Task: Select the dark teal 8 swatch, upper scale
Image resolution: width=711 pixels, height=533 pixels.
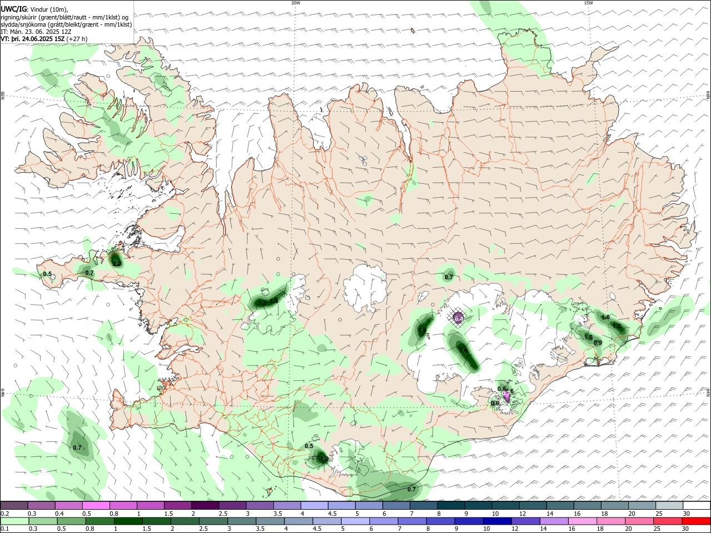Action: (450, 505)
